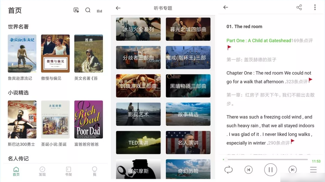The width and height of the screenshot is (325, 182).
Task: Open the 圣诞颂歌 book cover
Action: click(x=55, y=119)
